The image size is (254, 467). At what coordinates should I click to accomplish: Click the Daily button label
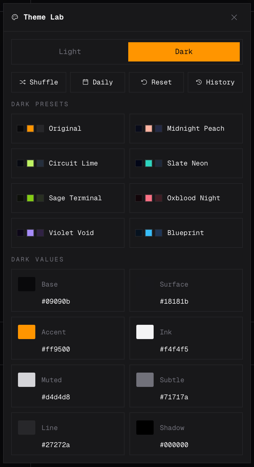103,82
